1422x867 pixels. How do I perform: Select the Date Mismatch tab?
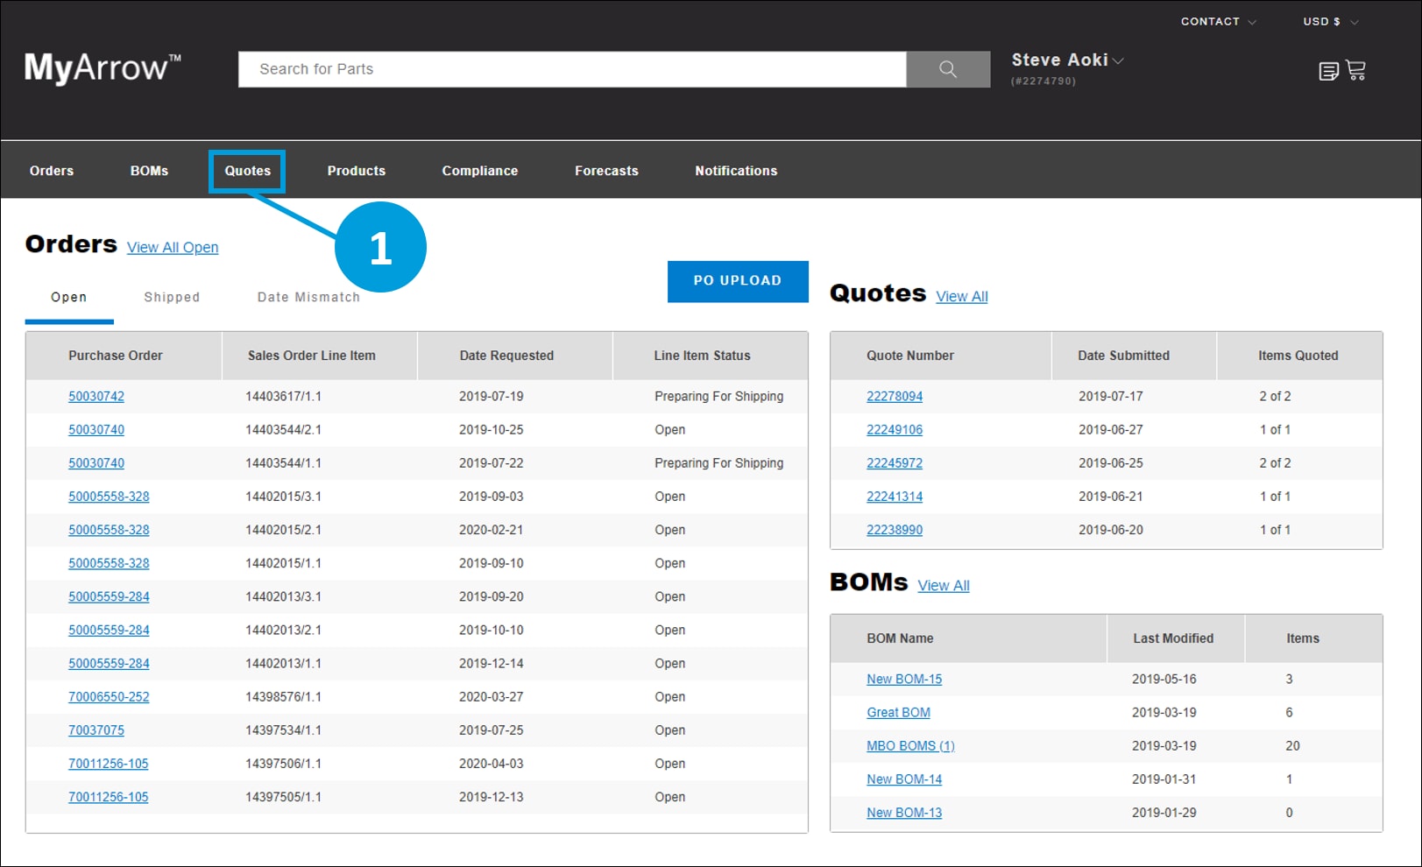[308, 297]
